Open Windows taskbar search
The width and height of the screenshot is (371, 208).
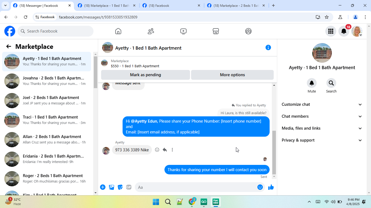[x=168, y=202]
